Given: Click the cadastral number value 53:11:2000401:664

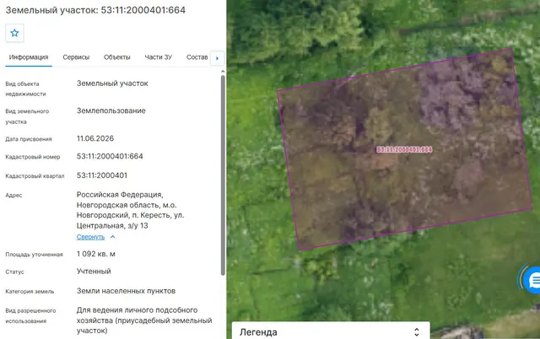Looking at the screenshot, I should 110,156.
